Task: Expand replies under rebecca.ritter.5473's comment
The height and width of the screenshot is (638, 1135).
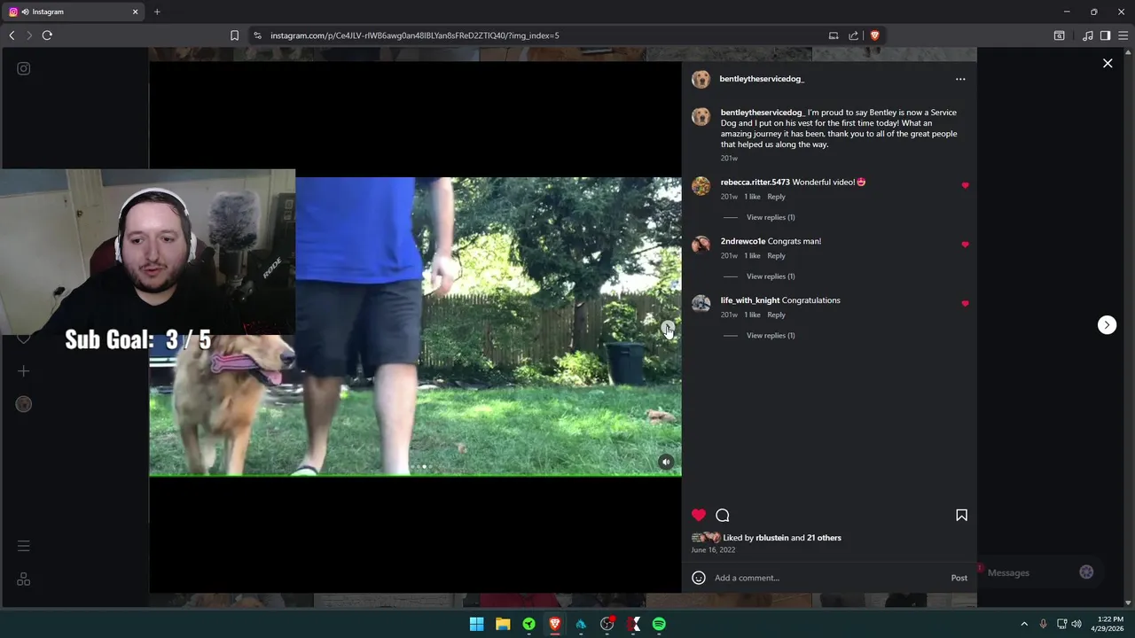Action: (771, 217)
